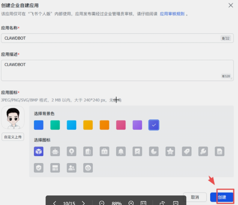Choose the blue cube icon
Screen dimensions: 238x205
pos(38,151)
